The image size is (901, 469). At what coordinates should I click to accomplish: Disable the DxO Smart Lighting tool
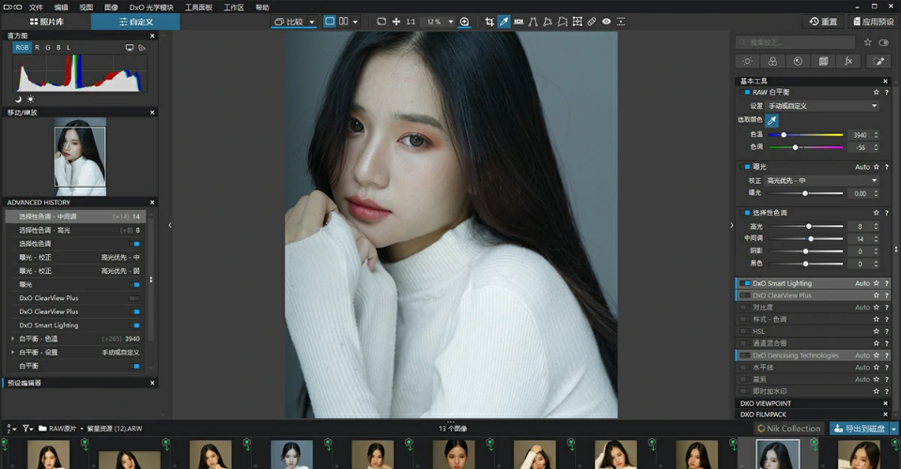pos(745,283)
